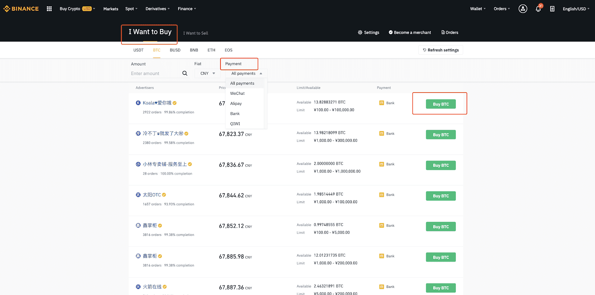Switch to I Want to Sell tab
The height and width of the screenshot is (295, 595).
point(196,33)
